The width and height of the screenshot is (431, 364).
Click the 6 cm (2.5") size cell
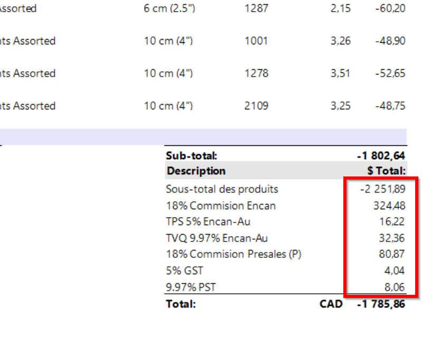(169, 9)
